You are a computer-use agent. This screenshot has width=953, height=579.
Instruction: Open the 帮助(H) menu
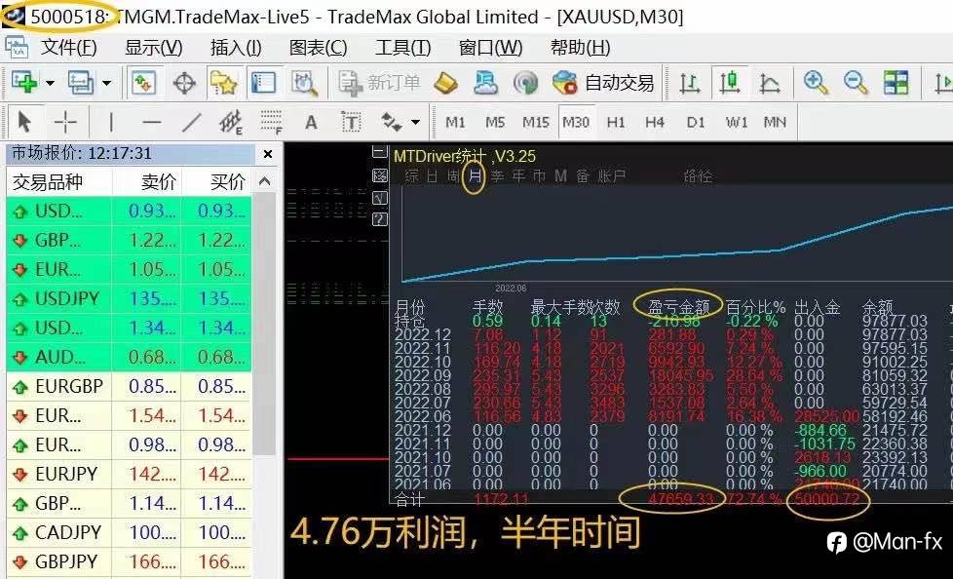[580, 48]
